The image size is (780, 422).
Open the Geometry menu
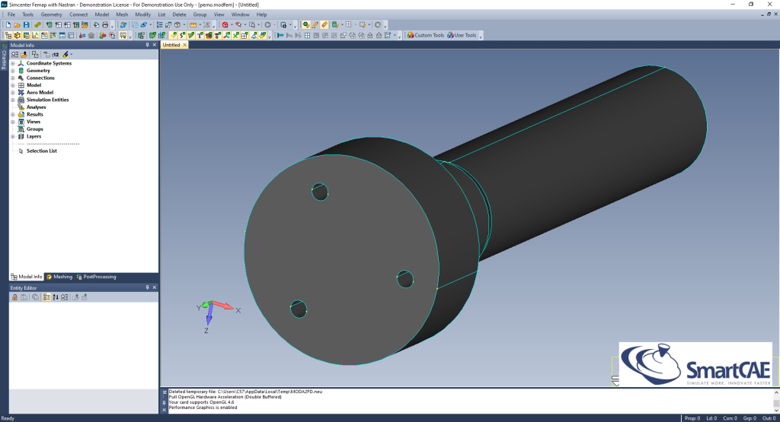click(51, 14)
